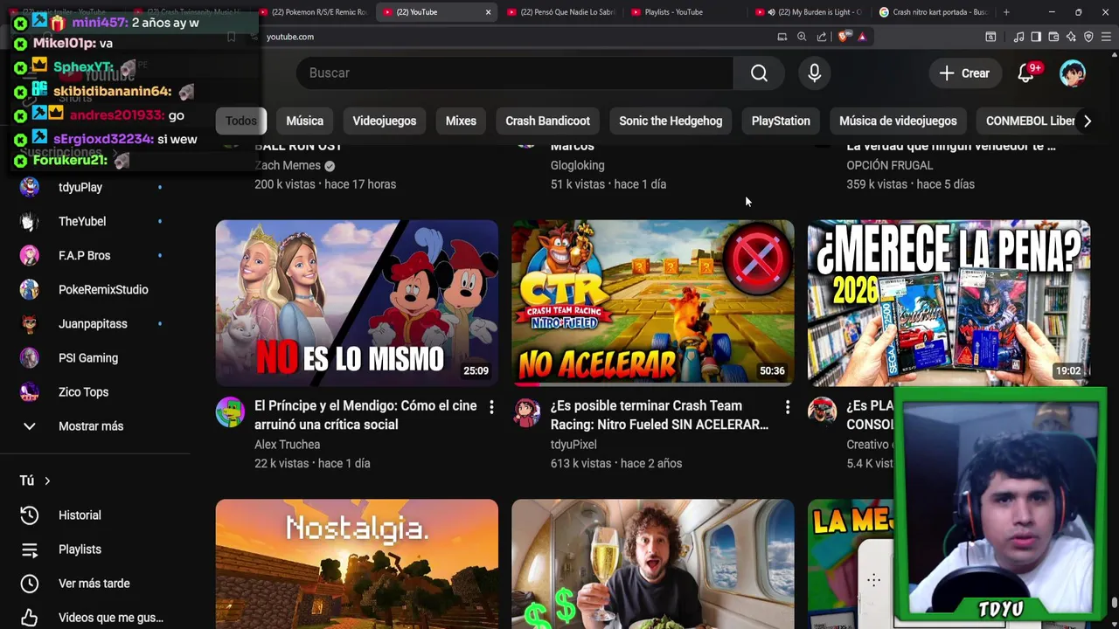
Task: Switch to Crash nitro kart portada tab
Action: 934,12
